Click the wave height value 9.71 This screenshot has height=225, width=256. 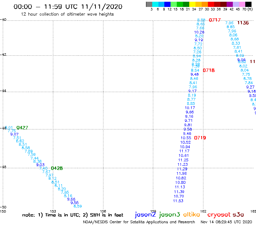(189, 120)
